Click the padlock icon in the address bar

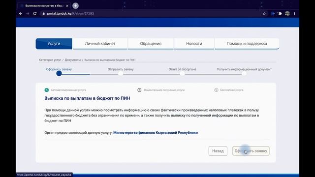[43, 14]
